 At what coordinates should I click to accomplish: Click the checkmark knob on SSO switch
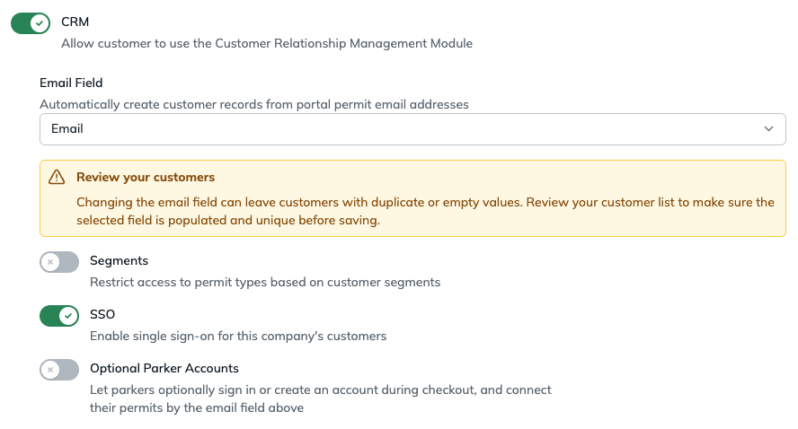click(x=68, y=316)
